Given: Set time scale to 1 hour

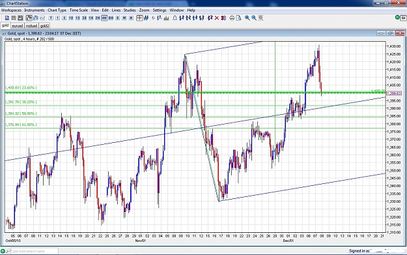Looking at the screenshot, I should (91, 18).
